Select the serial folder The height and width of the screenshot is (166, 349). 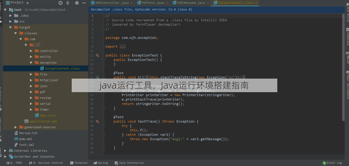pos(43,104)
